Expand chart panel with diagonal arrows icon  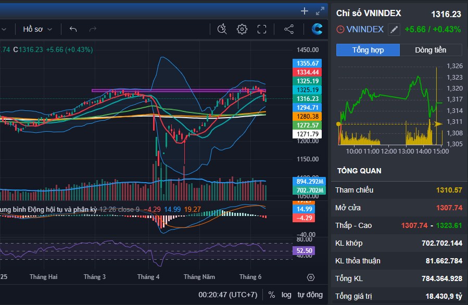tap(320, 11)
